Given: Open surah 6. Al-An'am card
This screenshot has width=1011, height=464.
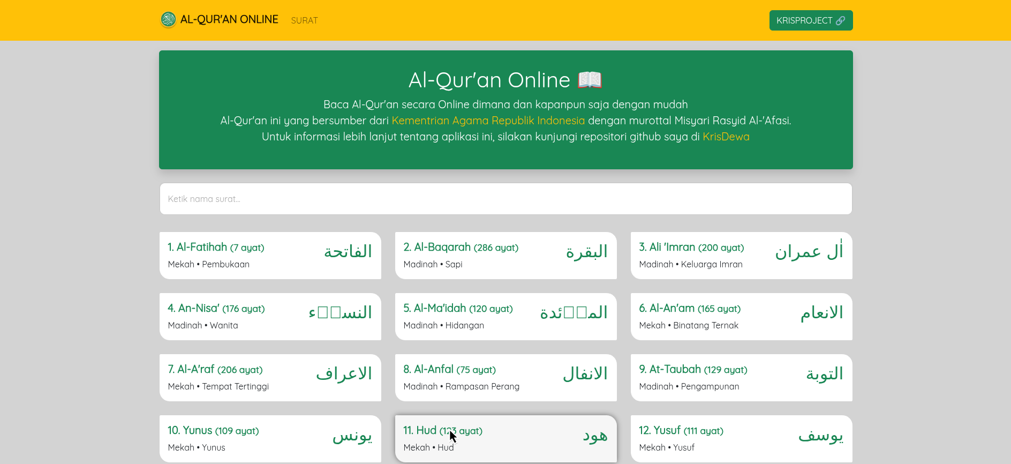Looking at the screenshot, I should 742,317.
